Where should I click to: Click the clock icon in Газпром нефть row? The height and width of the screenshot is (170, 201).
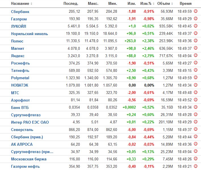coord(196,166)
